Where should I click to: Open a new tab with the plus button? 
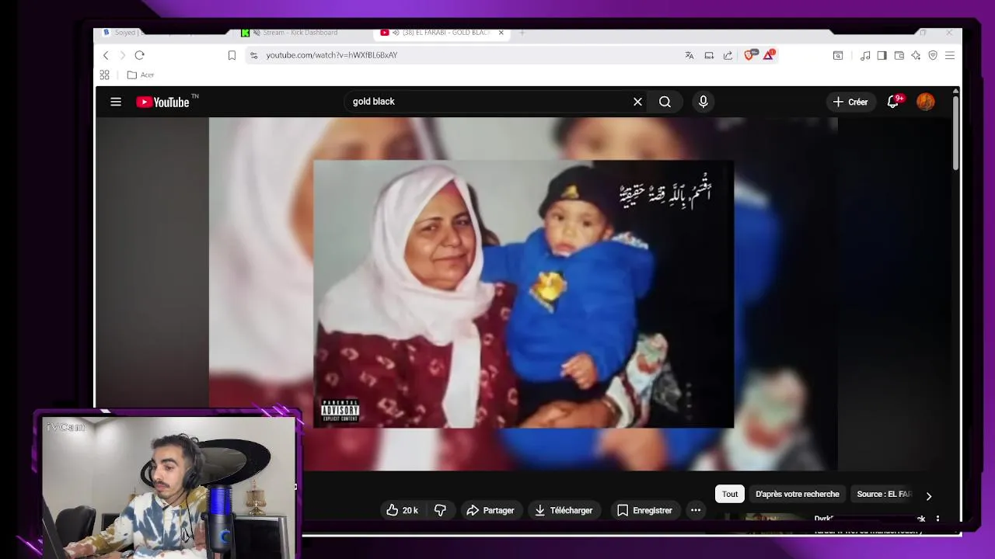coord(522,33)
